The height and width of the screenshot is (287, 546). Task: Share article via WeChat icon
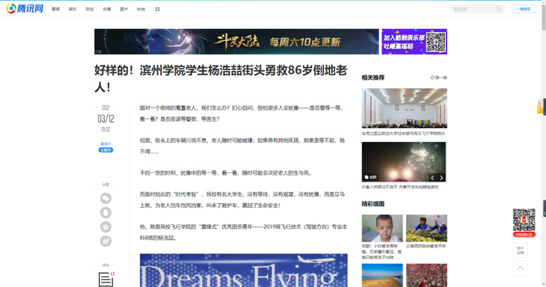click(105, 198)
